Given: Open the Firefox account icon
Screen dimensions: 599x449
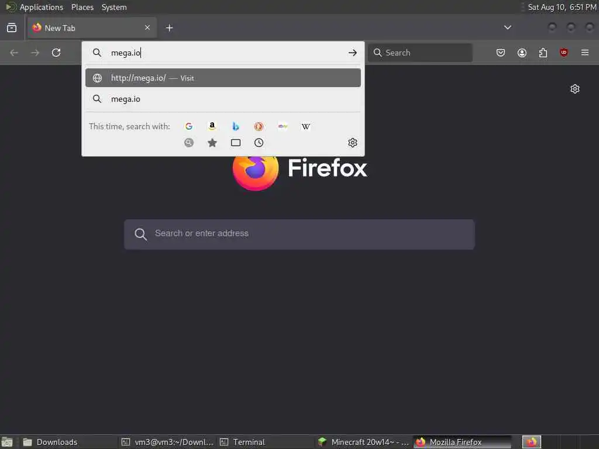Looking at the screenshot, I should point(522,53).
